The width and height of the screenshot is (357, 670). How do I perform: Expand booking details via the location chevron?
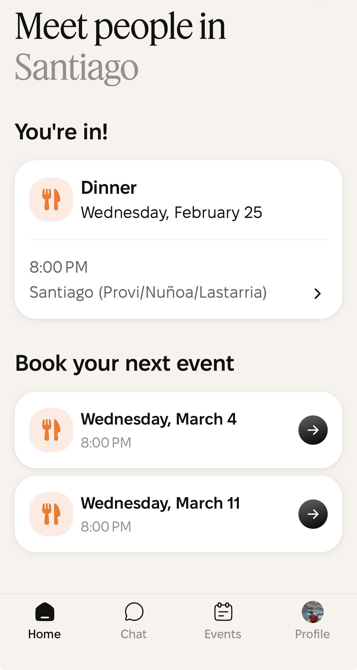click(317, 293)
